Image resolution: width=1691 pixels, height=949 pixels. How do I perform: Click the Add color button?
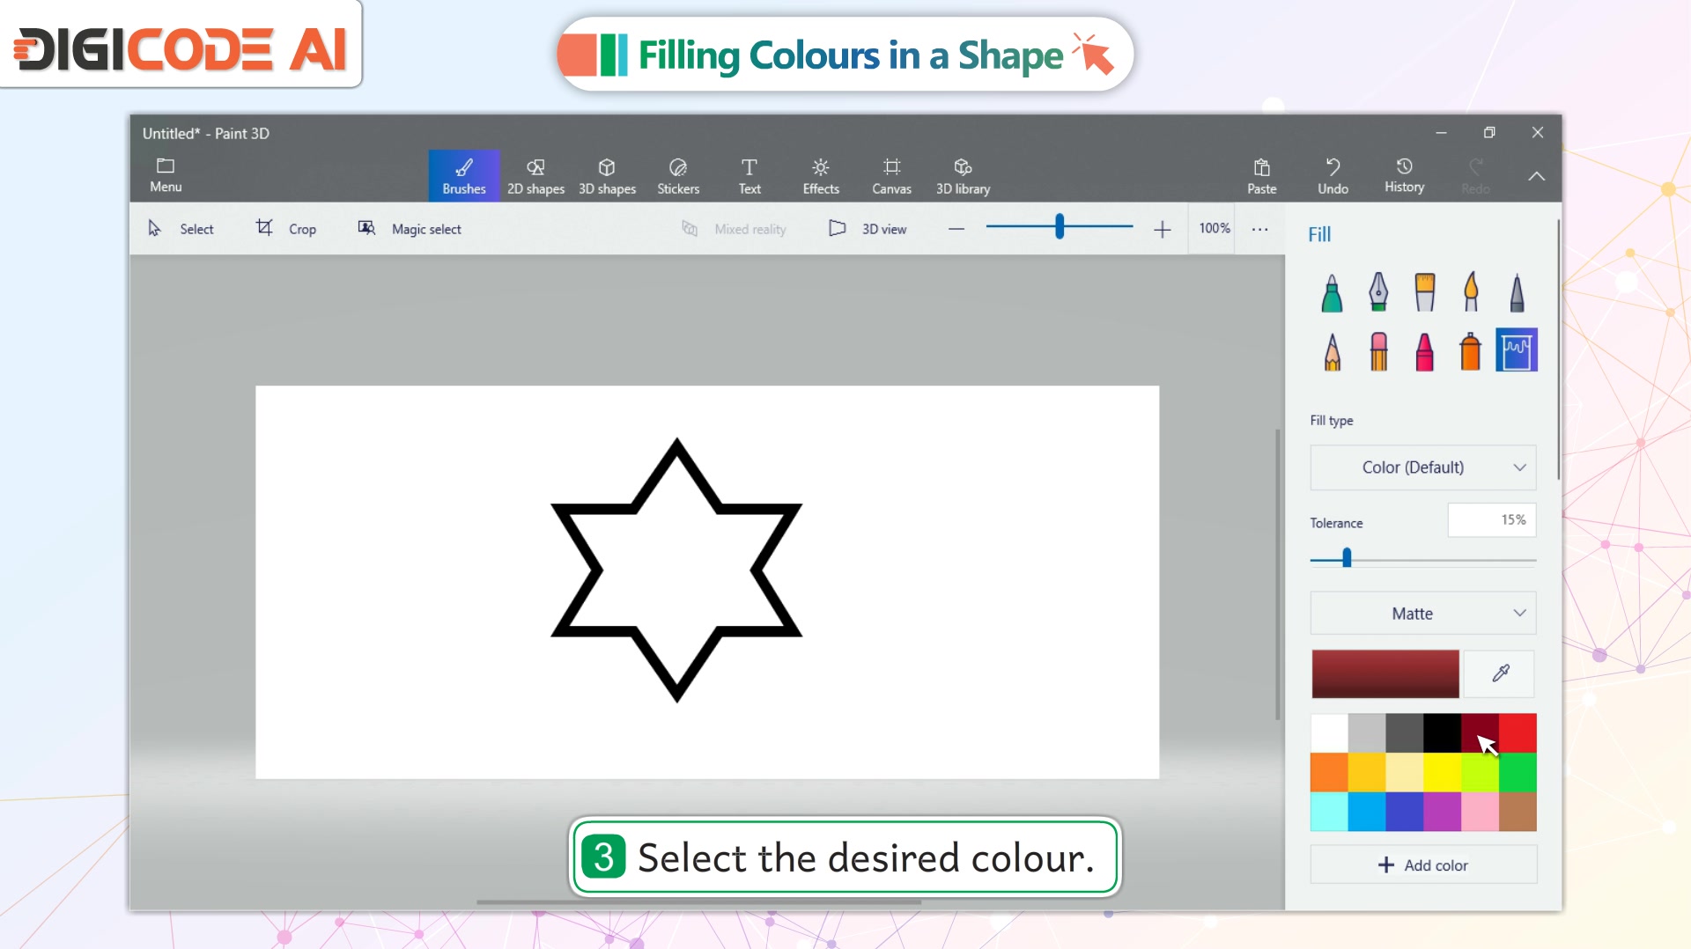click(1423, 865)
